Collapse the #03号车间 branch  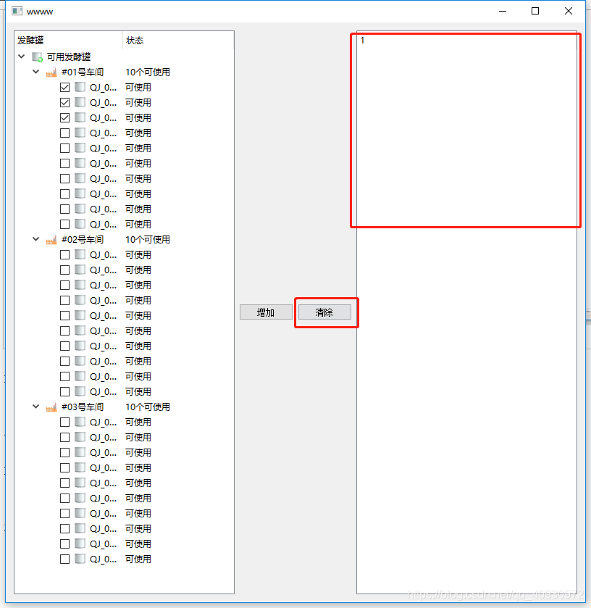click(x=35, y=407)
